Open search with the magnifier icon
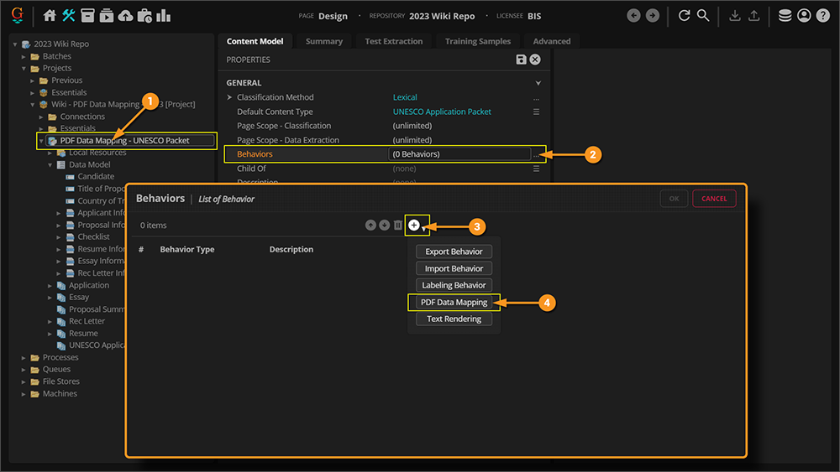840x472 pixels. pos(703,16)
